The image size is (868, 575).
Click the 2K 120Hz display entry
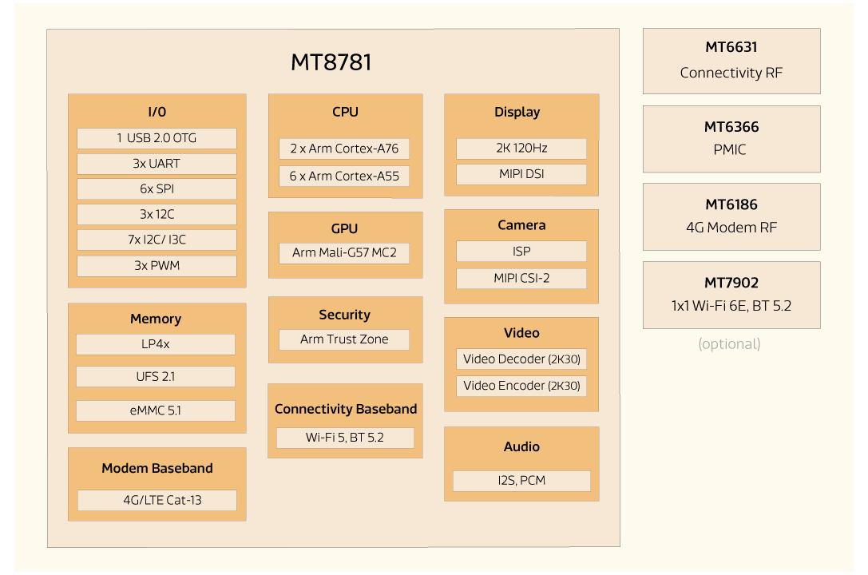(x=521, y=148)
